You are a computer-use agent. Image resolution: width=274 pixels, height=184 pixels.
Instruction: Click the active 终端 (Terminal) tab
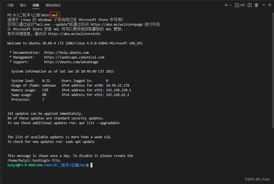pyautogui.click(x=36, y=5)
